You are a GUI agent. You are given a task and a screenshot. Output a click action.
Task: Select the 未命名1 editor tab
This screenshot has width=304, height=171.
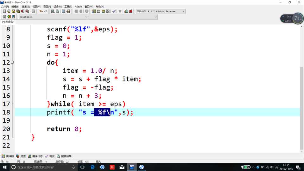pos(8,22)
